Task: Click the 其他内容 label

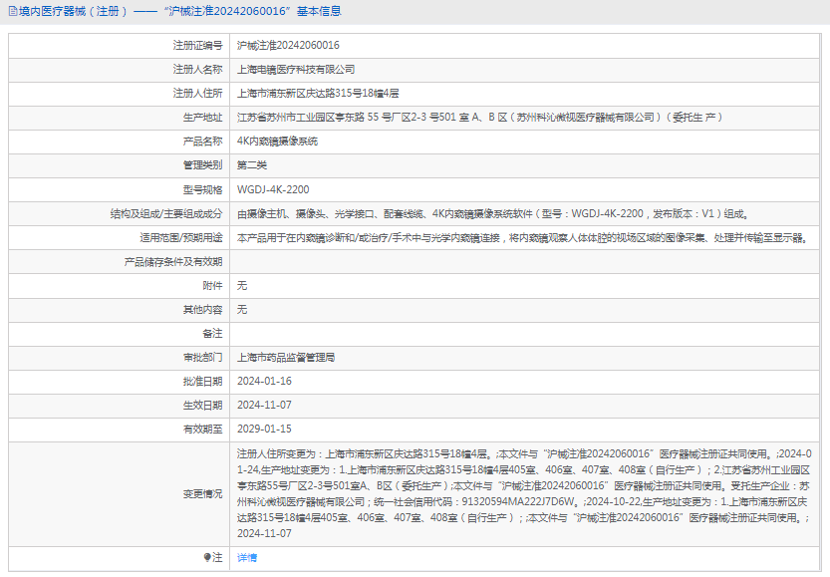Action: point(202,310)
